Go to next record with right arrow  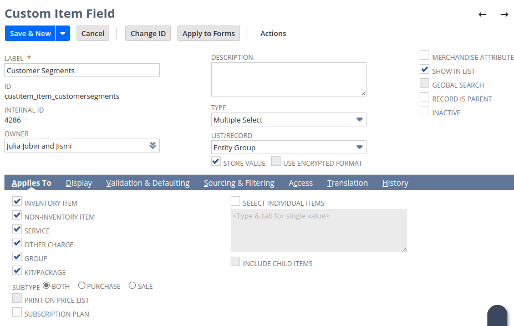click(x=504, y=14)
